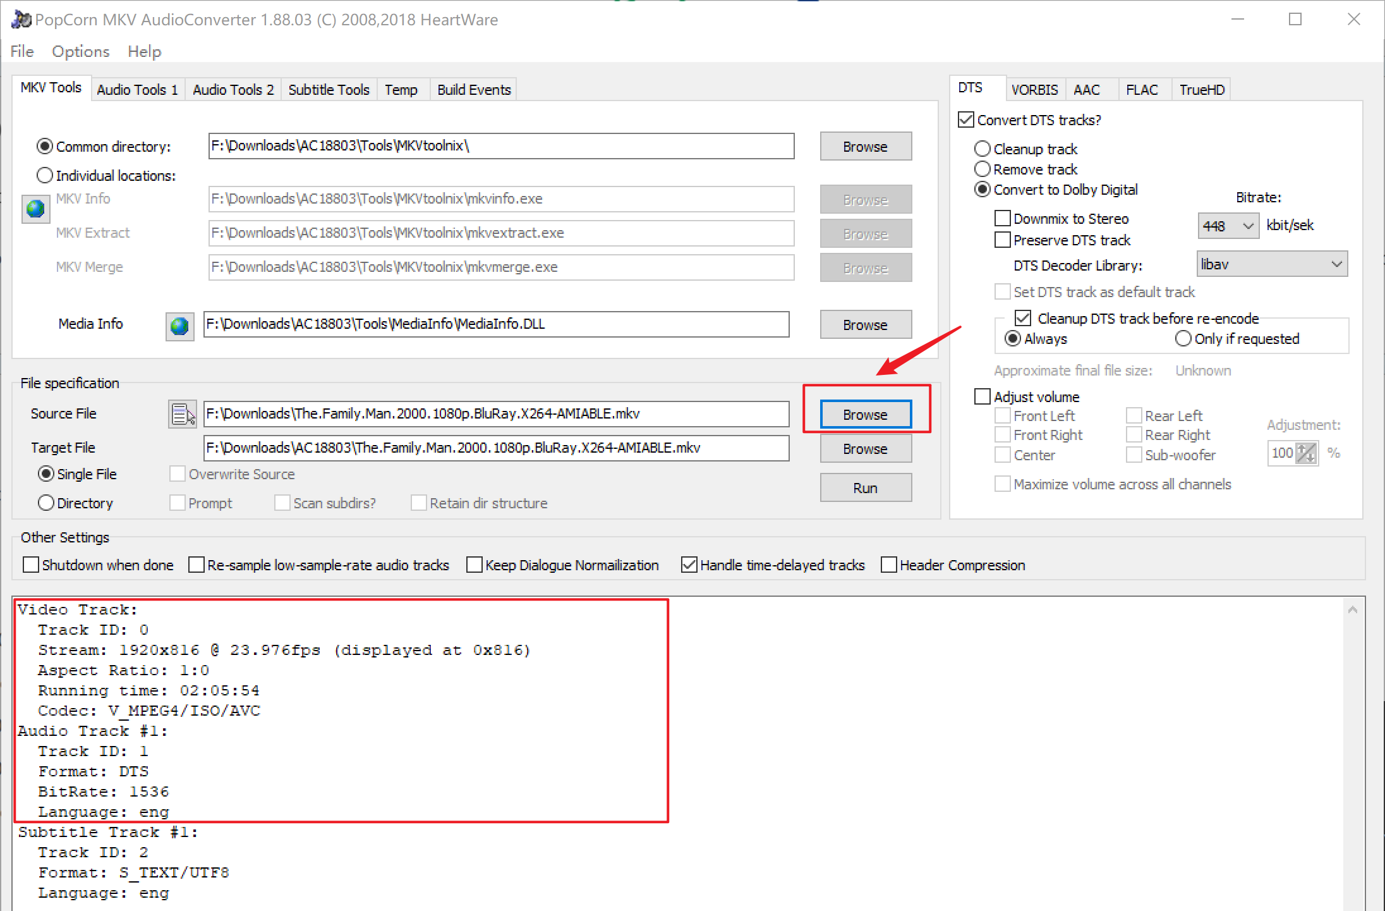Choose the Remove track radio option
The width and height of the screenshot is (1385, 911).
click(983, 169)
